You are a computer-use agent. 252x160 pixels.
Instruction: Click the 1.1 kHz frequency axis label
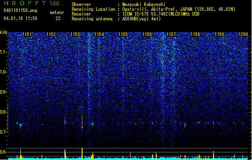click(x=4, y=52)
